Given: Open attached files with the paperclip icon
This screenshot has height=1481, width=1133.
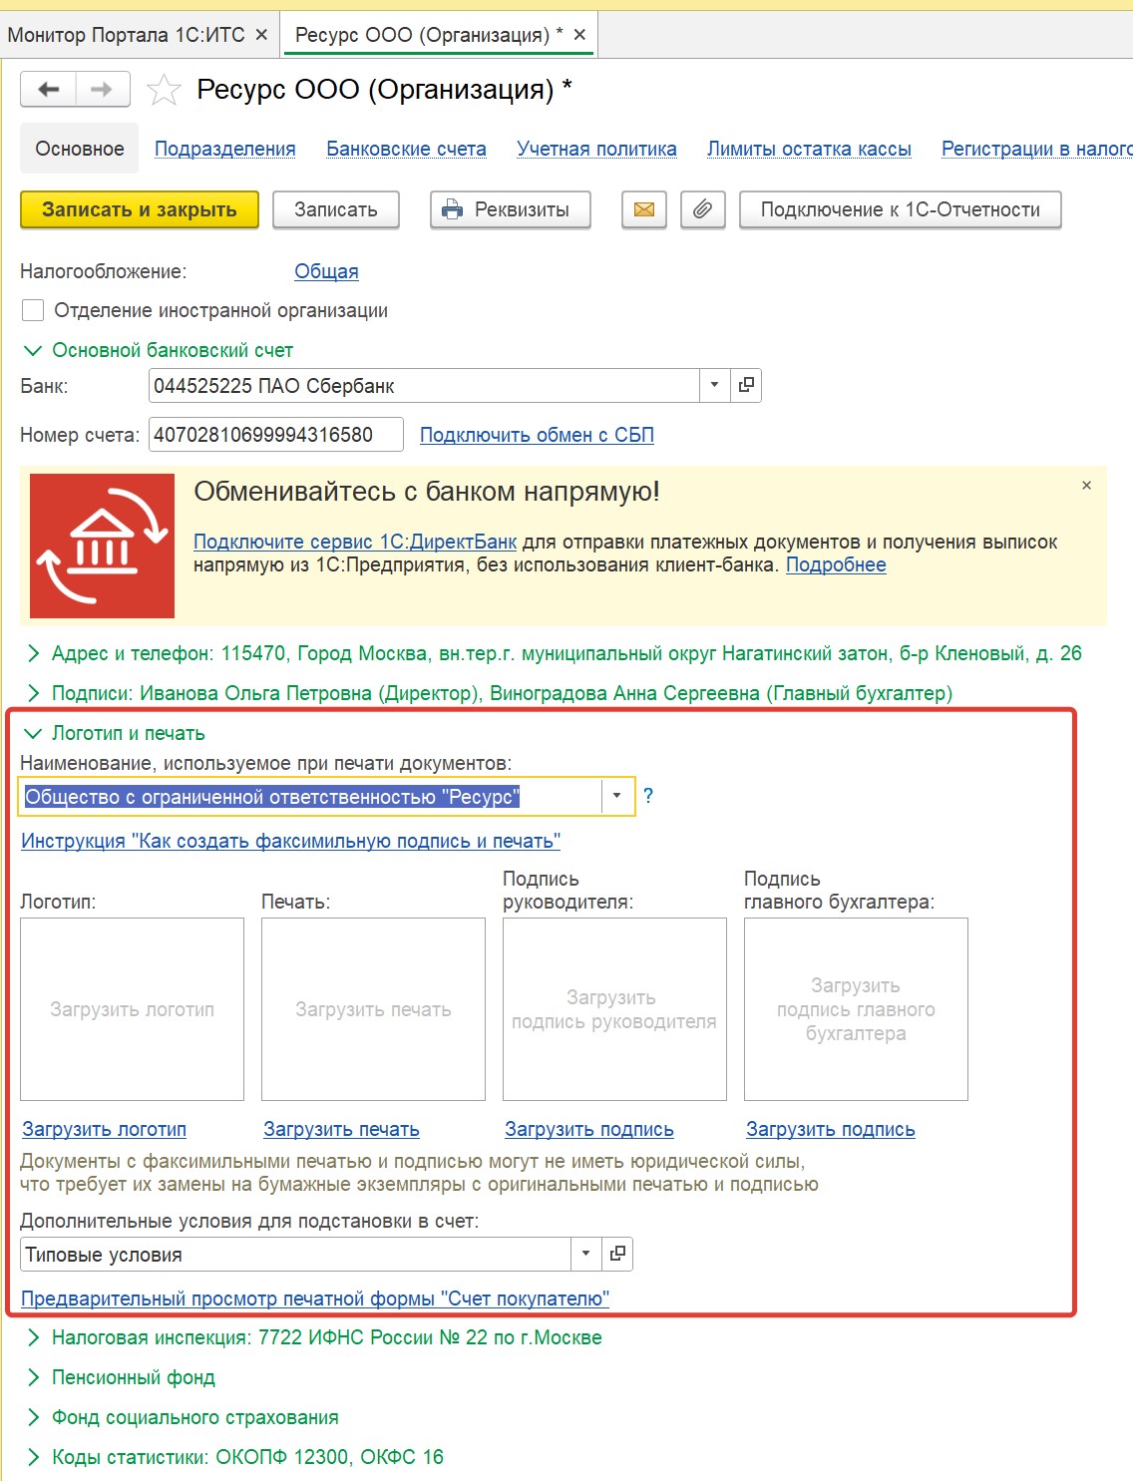Looking at the screenshot, I should [x=703, y=209].
